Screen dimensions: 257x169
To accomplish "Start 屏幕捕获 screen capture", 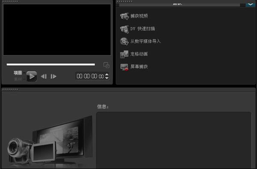I will (139, 67).
